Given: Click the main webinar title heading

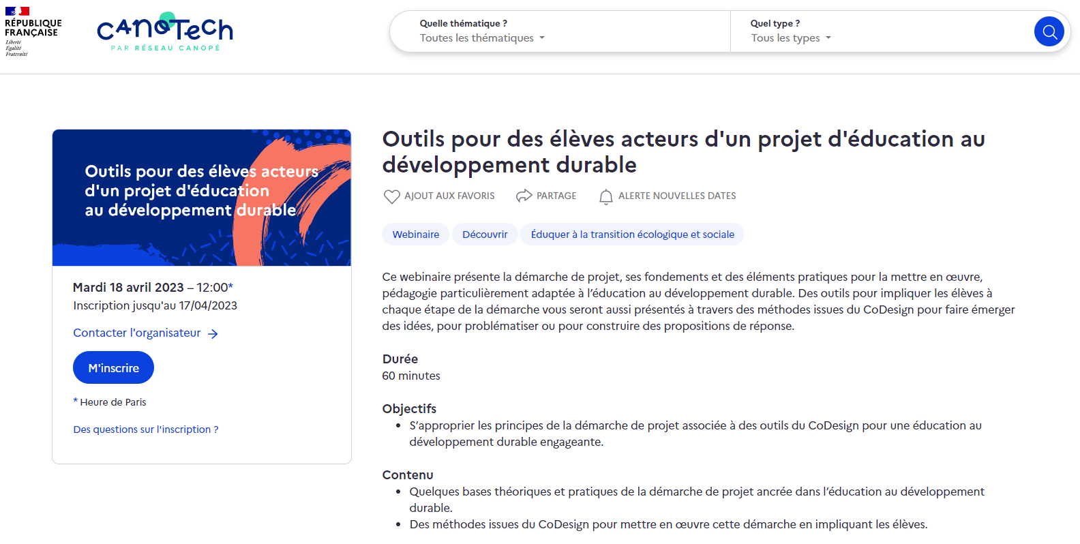Looking at the screenshot, I should (x=683, y=151).
